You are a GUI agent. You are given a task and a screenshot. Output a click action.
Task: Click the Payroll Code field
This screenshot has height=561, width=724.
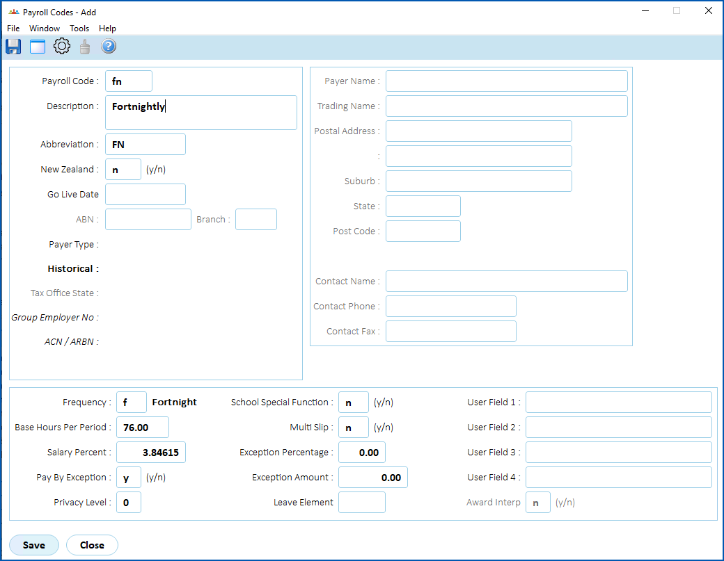[129, 81]
